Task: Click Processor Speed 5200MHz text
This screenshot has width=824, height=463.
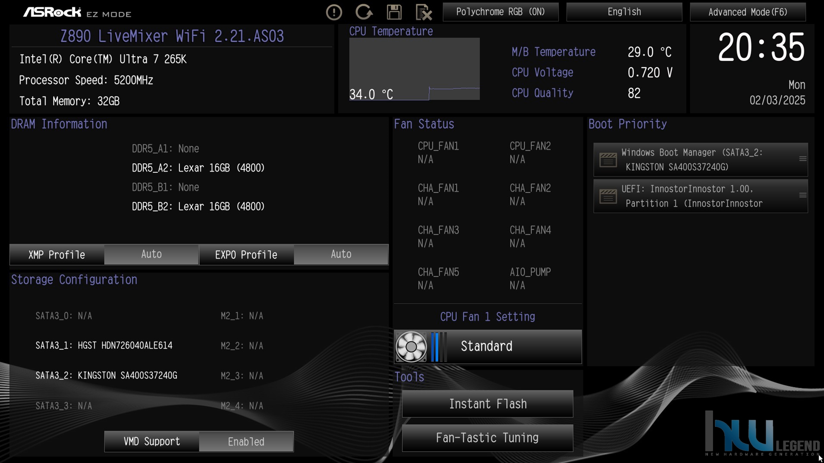Action: click(86, 81)
